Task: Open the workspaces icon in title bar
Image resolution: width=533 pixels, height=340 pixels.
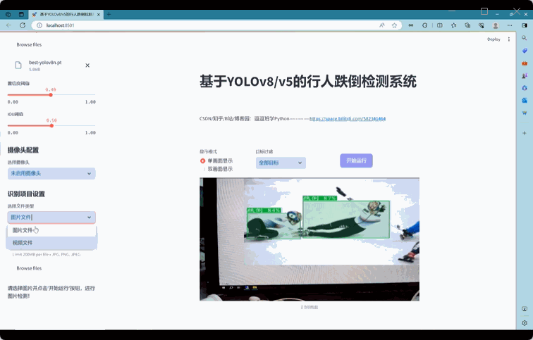Action: tap(8, 14)
